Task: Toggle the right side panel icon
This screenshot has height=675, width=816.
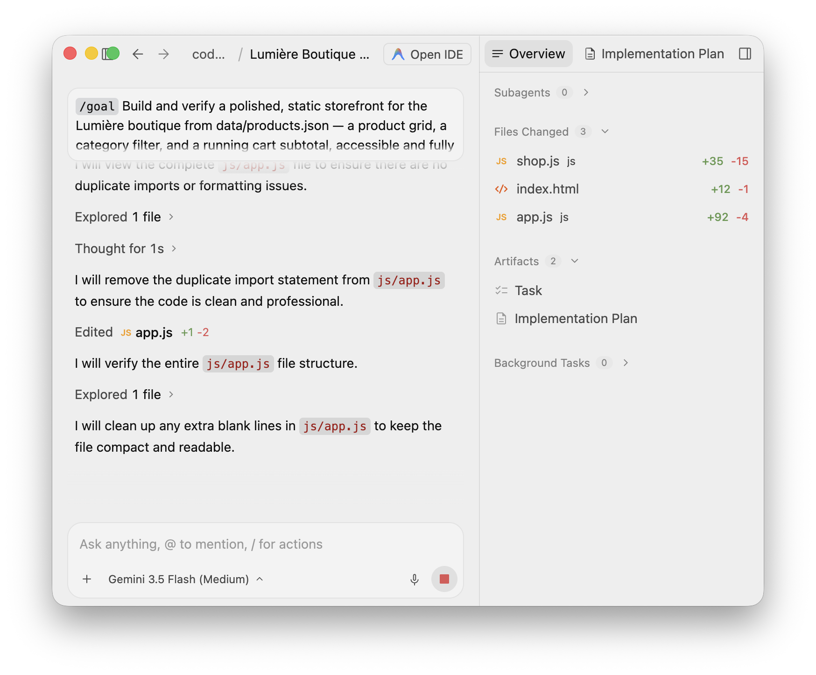Action: (x=745, y=54)
